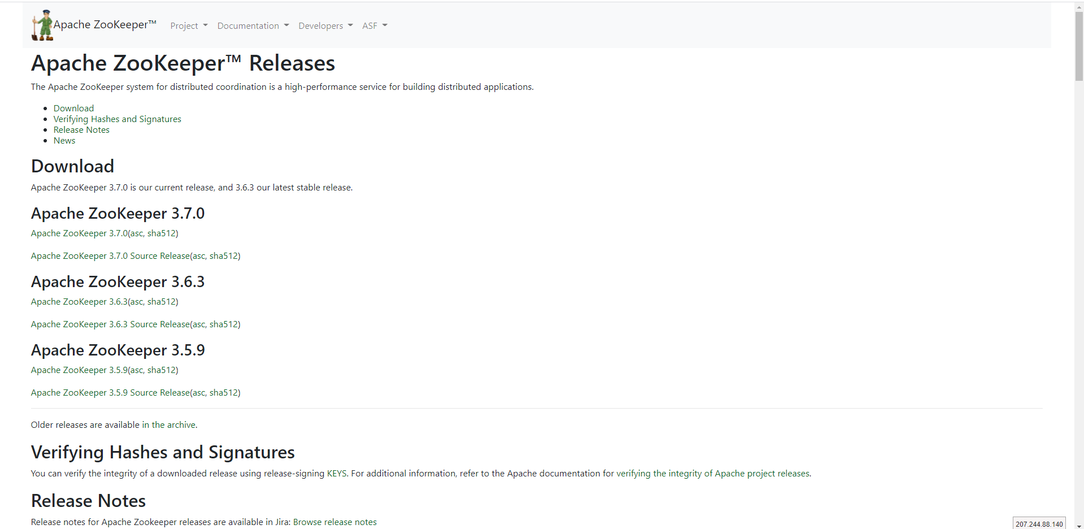Click the scrollbar down arrow

pos(1079,526)
